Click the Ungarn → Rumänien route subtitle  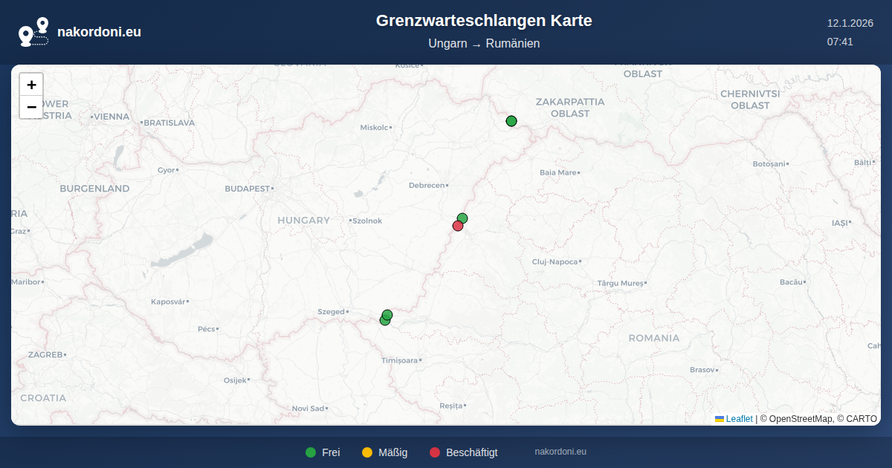pos(484,44)
